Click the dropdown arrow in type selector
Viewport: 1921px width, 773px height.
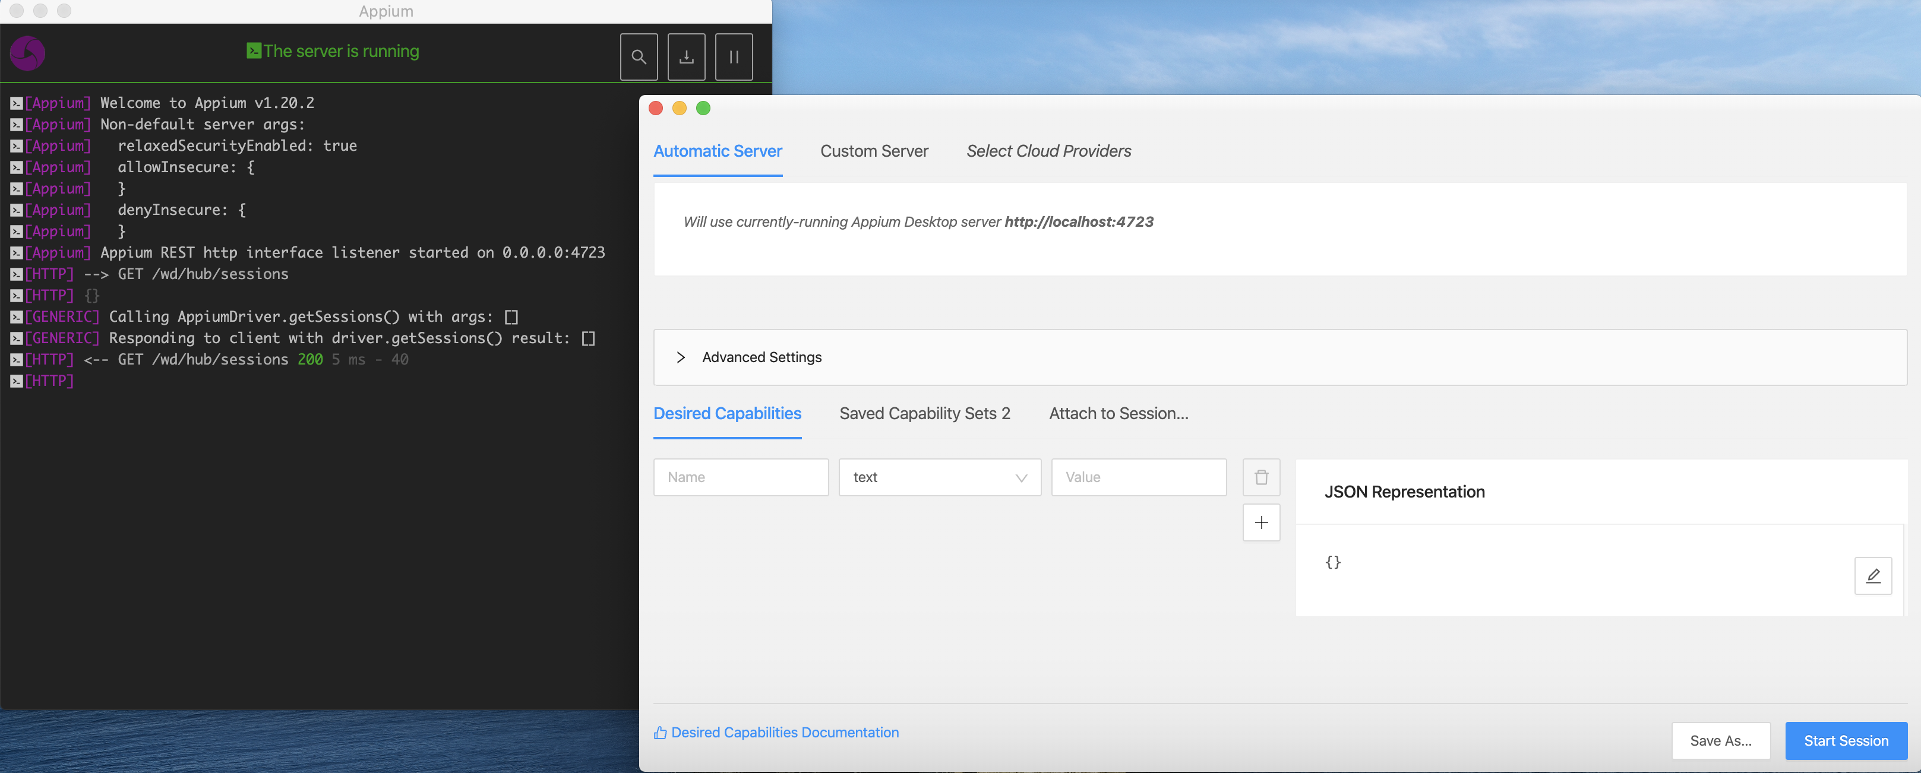point(1021,478)
